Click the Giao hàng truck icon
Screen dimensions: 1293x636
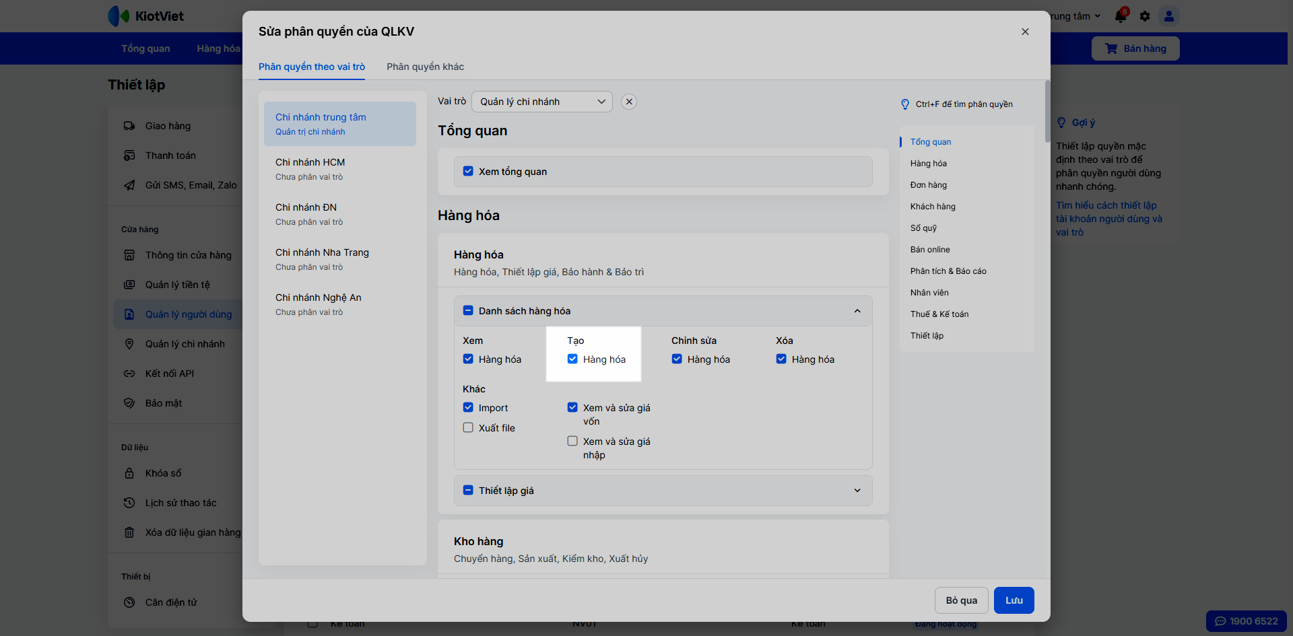pos(129,126)
